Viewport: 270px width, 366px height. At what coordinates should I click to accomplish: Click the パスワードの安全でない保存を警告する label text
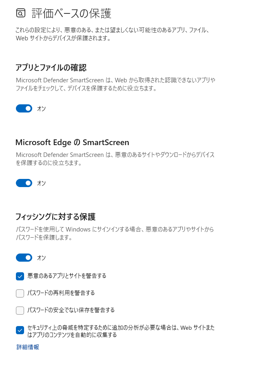click(x=71, y=310)
